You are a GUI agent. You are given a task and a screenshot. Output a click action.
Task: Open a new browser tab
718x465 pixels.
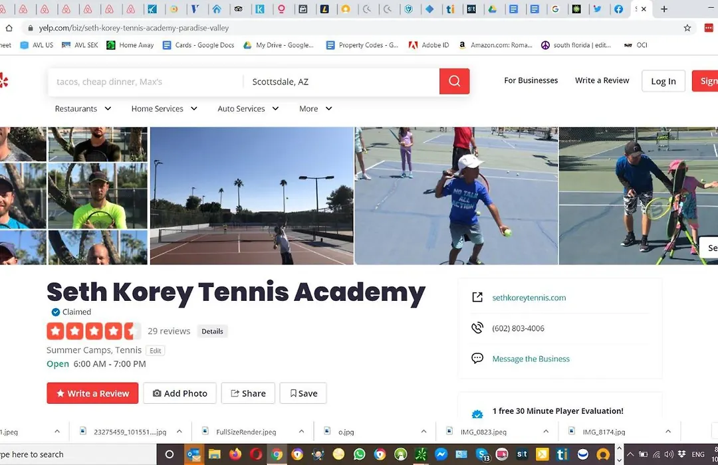(664, 9)
